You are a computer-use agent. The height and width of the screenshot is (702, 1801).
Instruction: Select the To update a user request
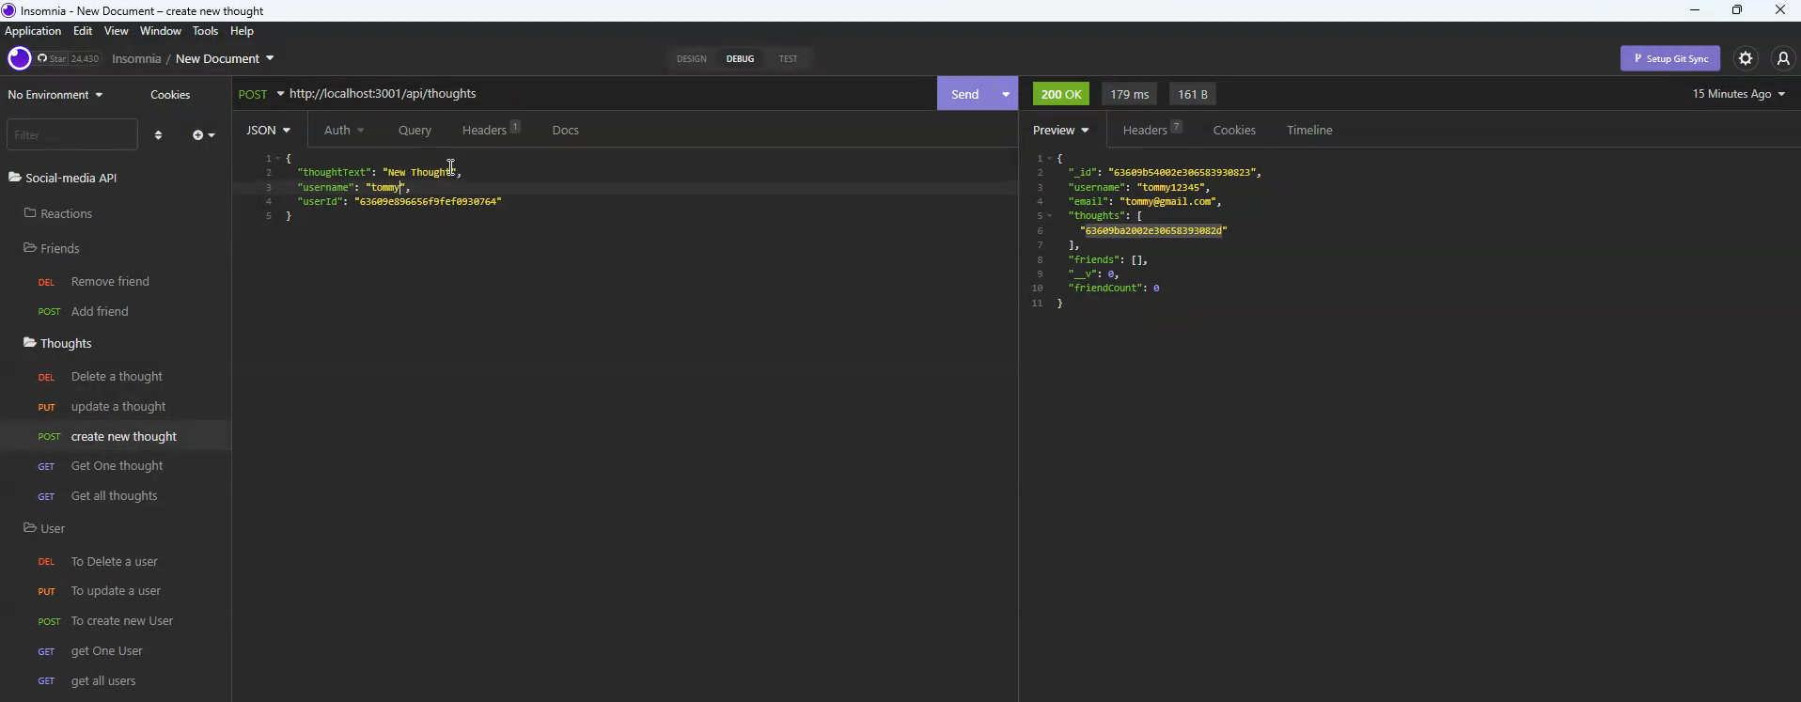click(x=116, y=591)
